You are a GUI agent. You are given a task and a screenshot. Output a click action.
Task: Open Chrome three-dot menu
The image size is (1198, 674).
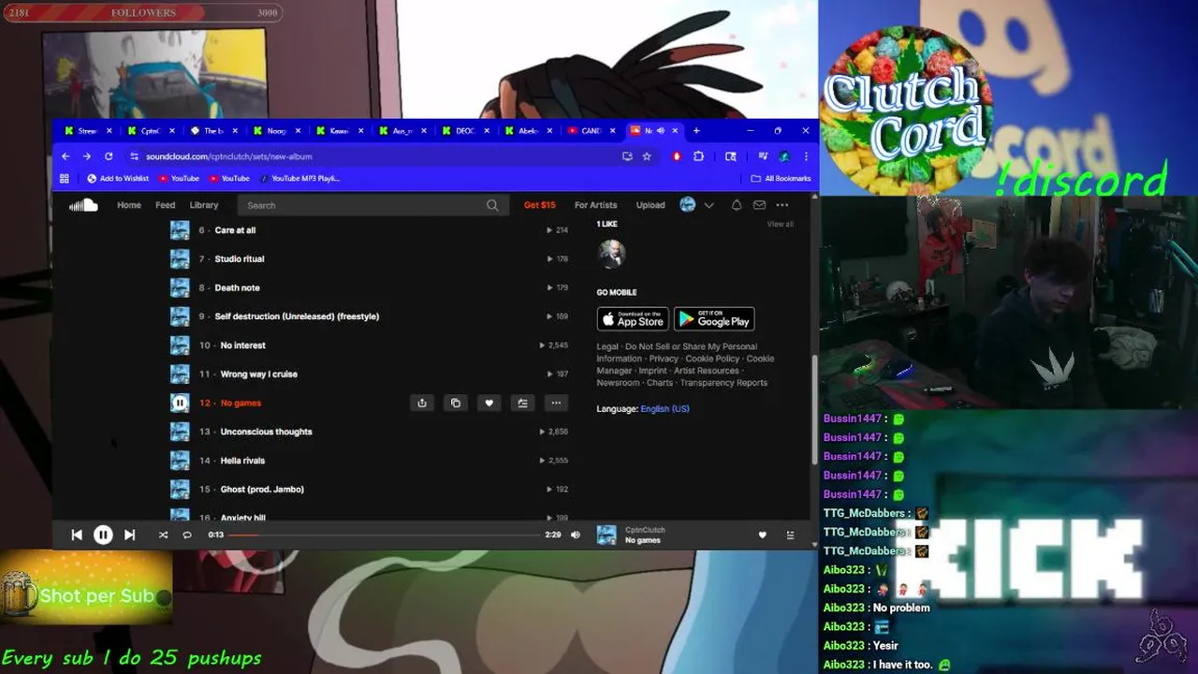(806, 156)
